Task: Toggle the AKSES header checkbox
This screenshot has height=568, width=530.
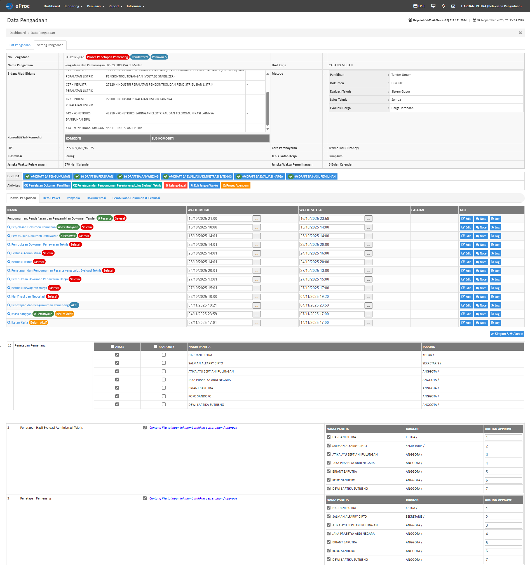Action: pyautogui.click(x=112, y=347)
